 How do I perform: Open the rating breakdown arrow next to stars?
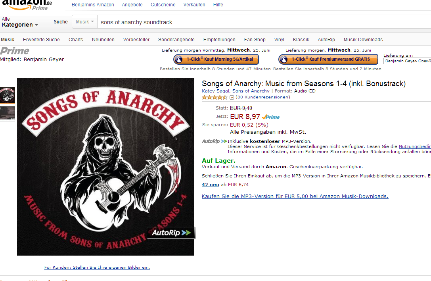tap(232, 98)
